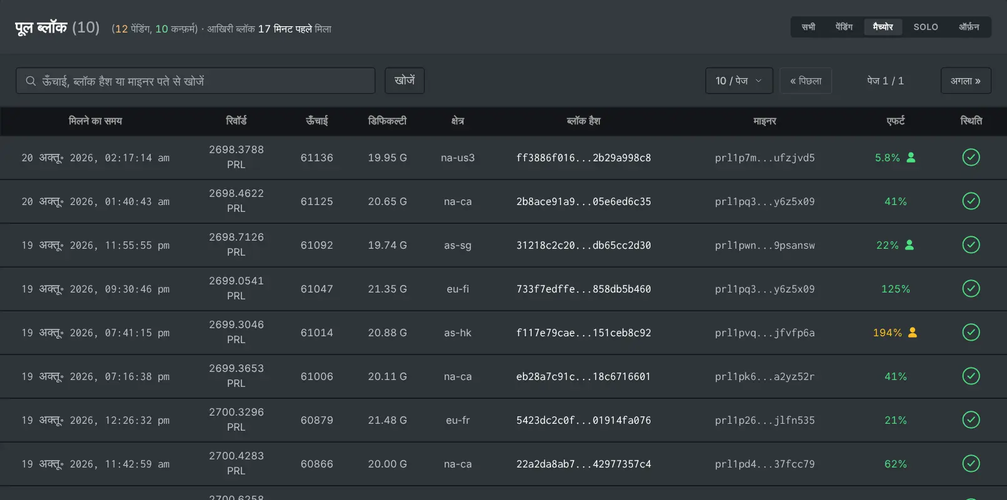Click the डिफिकल्टी column header

(x=387, y=121)
